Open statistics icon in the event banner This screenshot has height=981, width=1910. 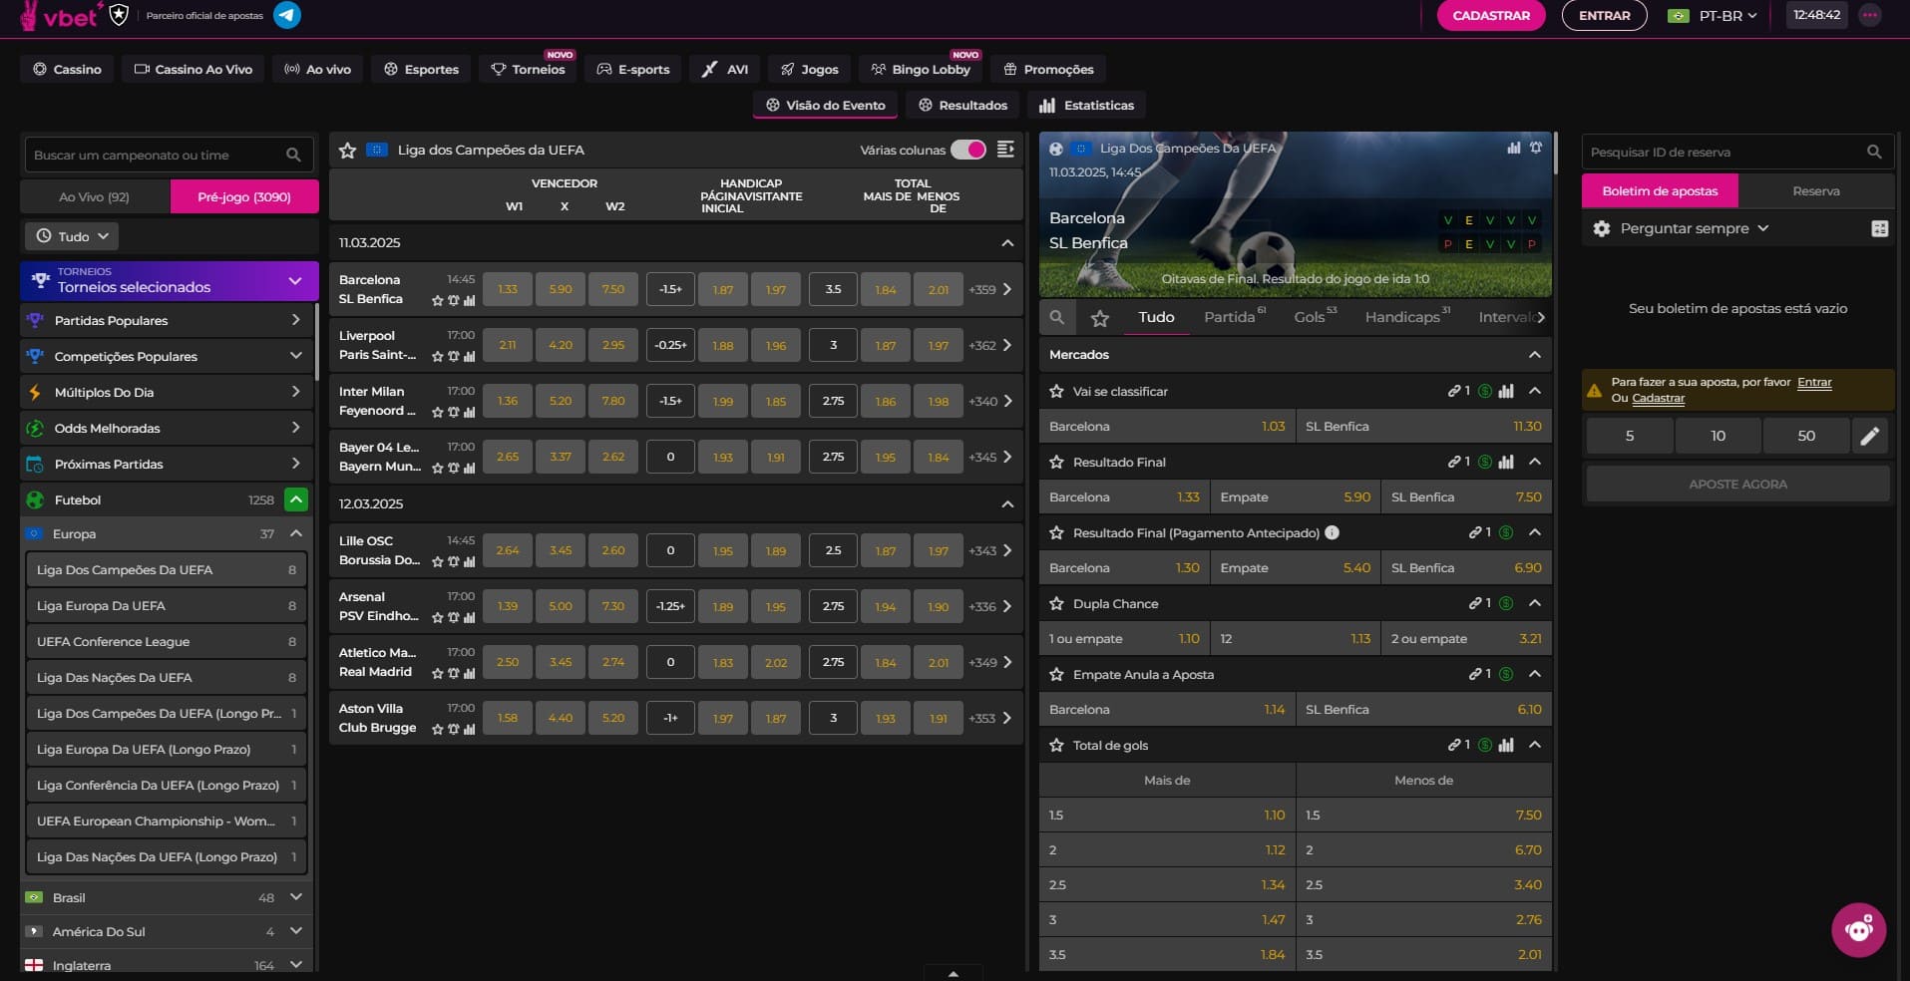point(1514,148)
